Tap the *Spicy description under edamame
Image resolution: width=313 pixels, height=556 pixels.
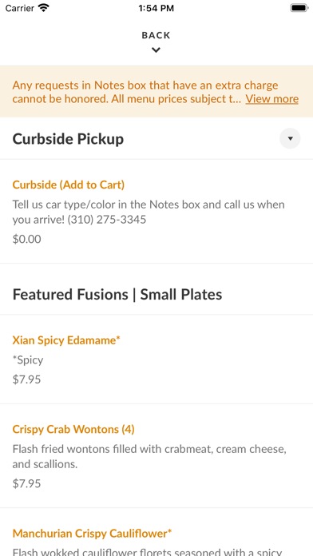coord(28,360)
